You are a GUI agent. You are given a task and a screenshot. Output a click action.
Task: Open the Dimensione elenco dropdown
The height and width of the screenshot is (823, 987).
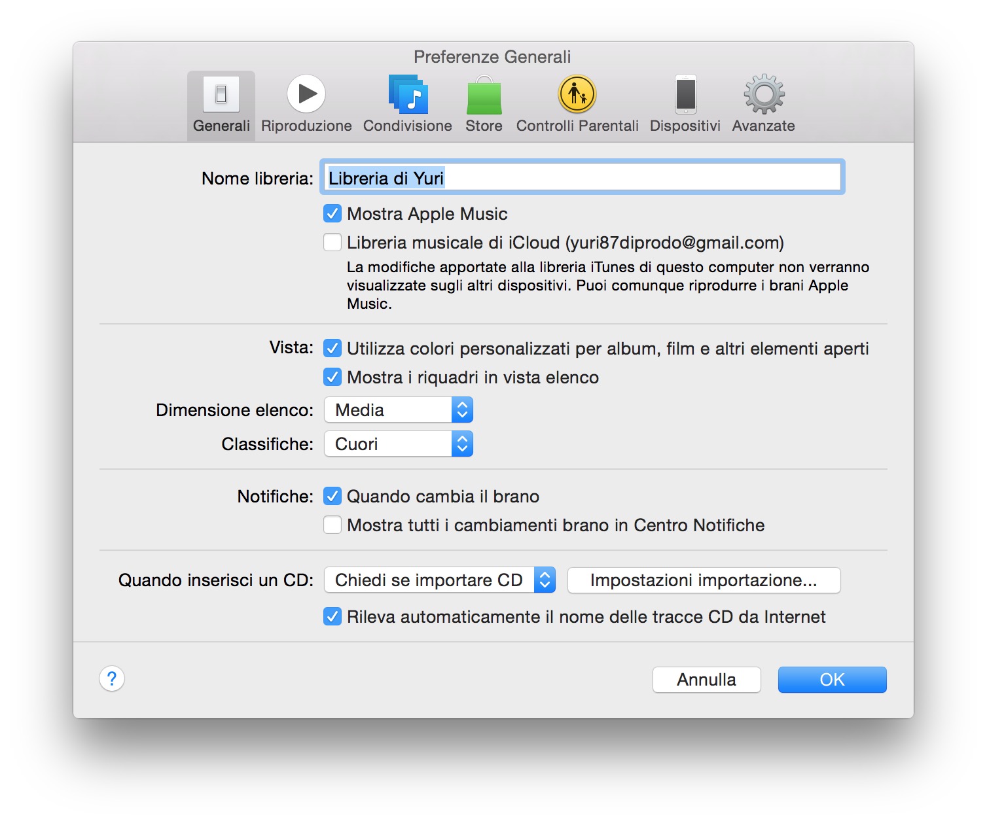399,410
